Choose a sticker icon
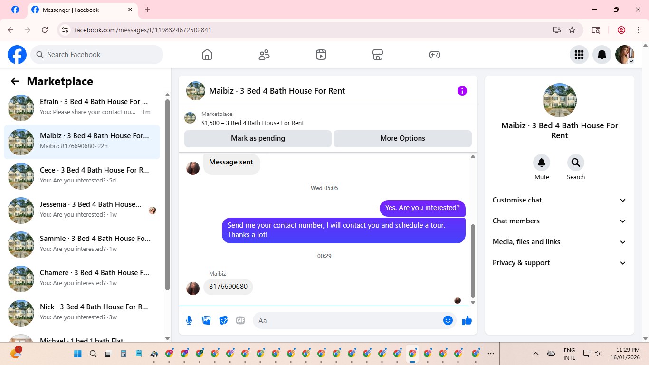The image size is (649, 365). 223,320
